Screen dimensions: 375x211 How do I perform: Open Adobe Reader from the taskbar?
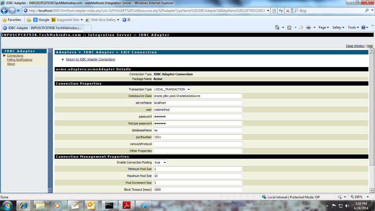pyautogui.click(x=126, y=206)
